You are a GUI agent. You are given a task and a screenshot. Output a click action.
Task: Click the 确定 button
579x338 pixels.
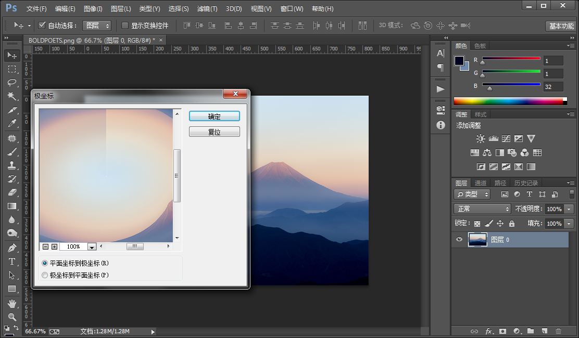(214, 116)
